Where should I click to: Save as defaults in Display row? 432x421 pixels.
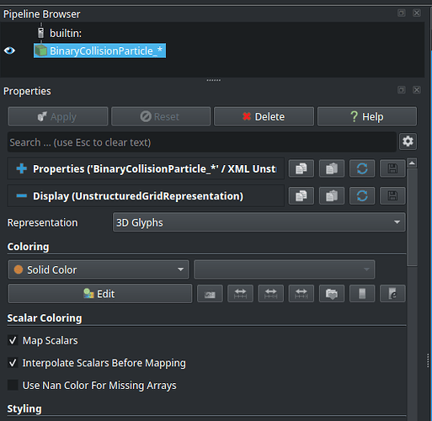(x=392, y=195)
